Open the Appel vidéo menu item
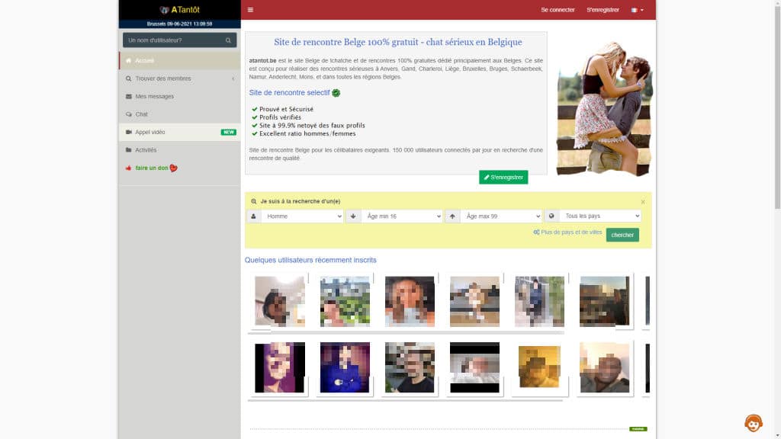Screen dimensions: 781x439 pos(179,133)
